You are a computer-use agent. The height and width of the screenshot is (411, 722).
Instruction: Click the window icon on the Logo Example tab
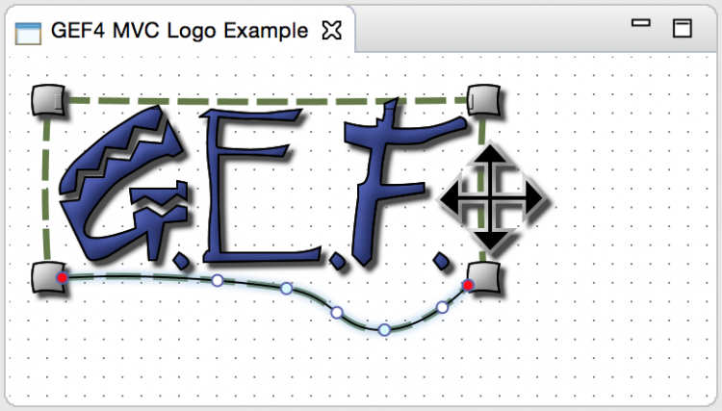point(28,33)
